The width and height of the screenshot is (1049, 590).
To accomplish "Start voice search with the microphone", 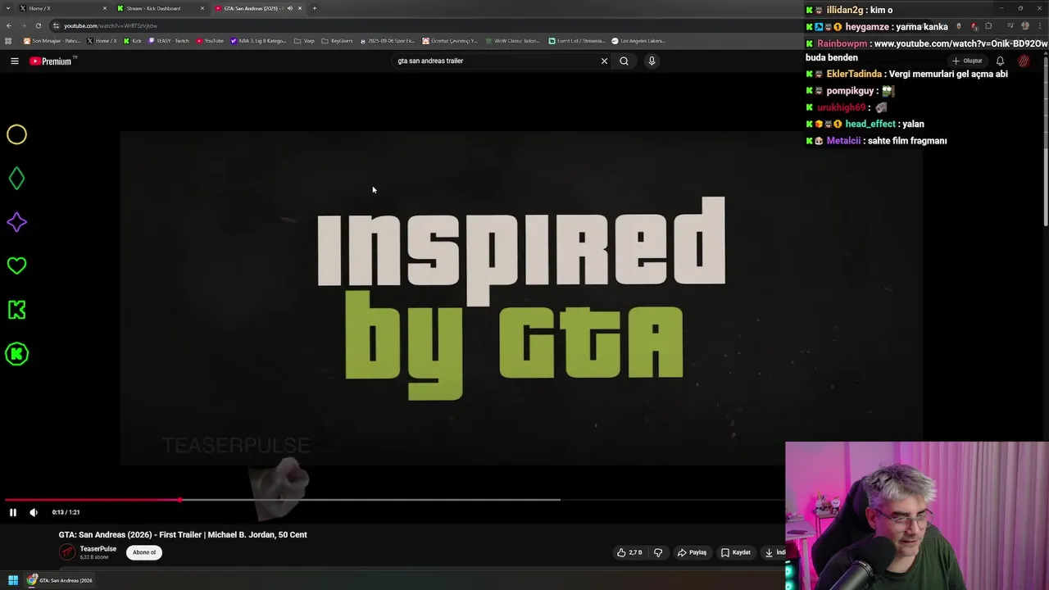I will click(652, 61).
